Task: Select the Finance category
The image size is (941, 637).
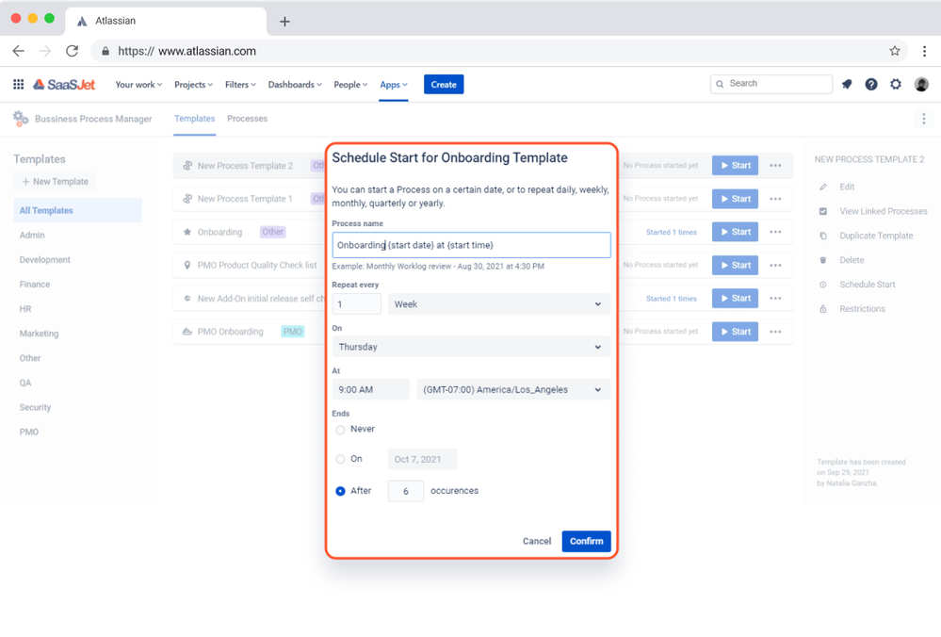Action: pyautogui.click(x=34, y=285)
